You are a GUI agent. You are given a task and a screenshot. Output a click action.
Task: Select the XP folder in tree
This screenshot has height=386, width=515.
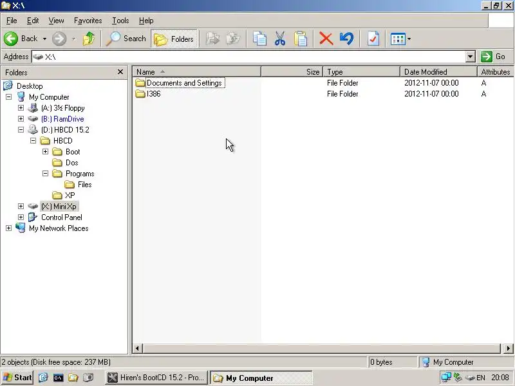click(x=70, y=196)
